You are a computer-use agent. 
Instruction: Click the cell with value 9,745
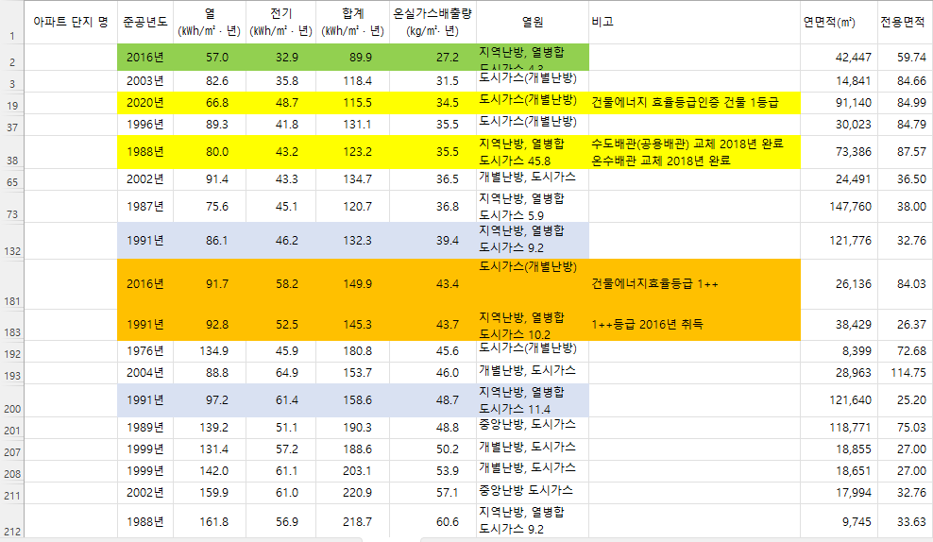coord(839,522)
